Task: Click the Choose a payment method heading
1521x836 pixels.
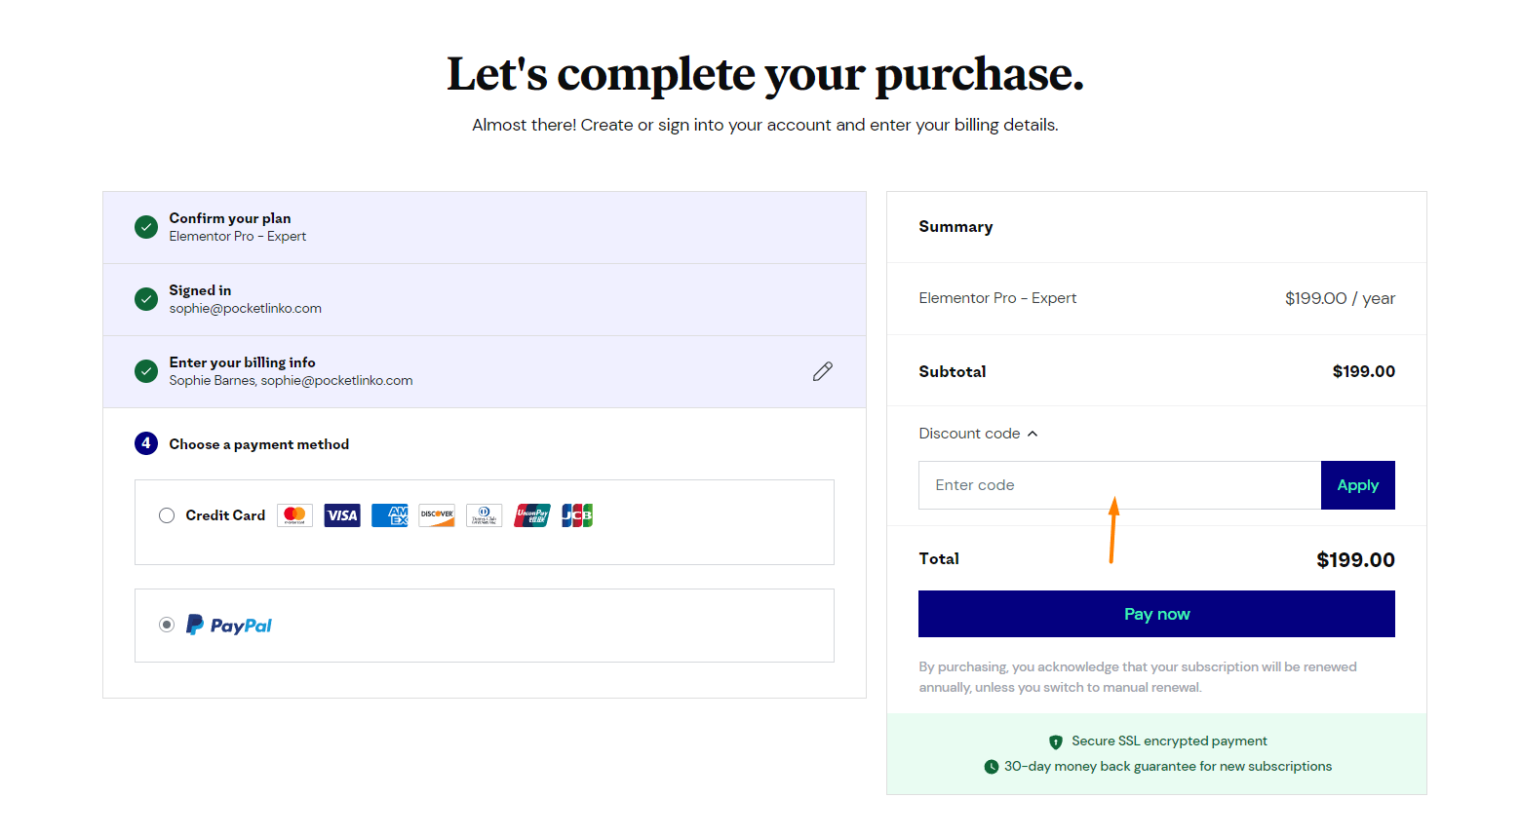Action: click(259, 444)
